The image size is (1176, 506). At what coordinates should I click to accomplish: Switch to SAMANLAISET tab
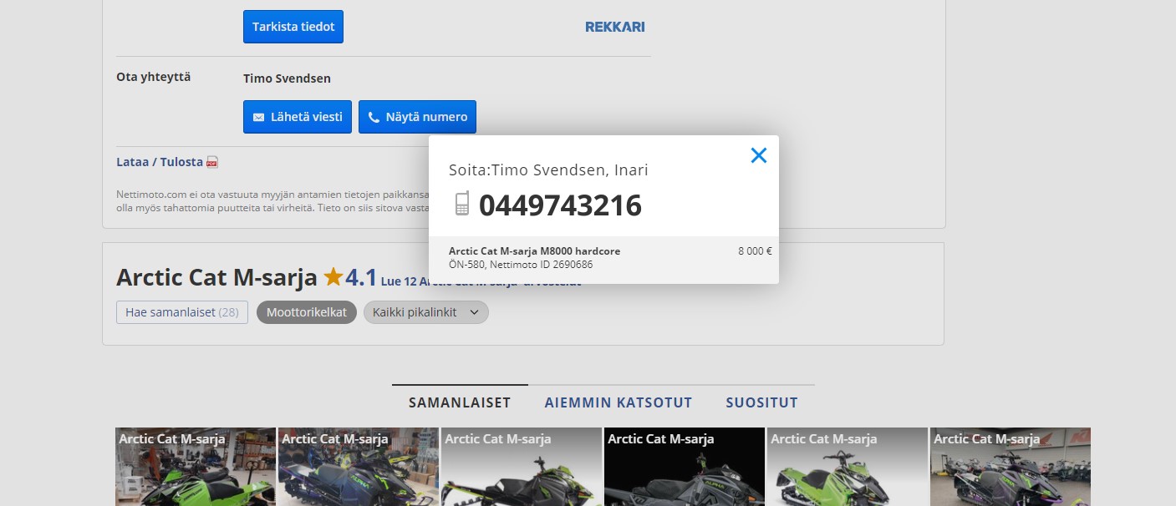[x=460, y=402]
